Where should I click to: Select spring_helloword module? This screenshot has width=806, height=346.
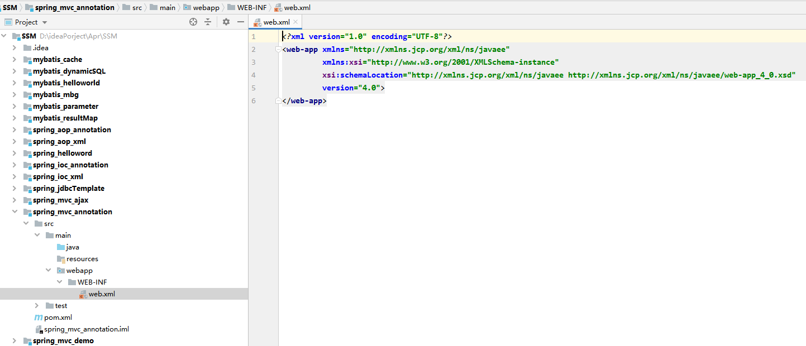[63, 153]
